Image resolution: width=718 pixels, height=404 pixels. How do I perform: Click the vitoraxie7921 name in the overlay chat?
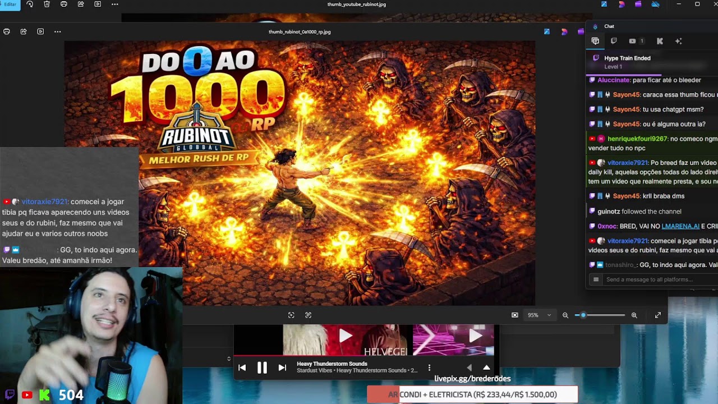coord(44,201)
